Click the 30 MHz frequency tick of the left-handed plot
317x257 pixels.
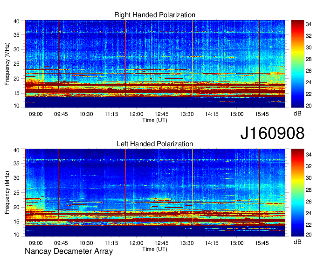tap(16, 178)
